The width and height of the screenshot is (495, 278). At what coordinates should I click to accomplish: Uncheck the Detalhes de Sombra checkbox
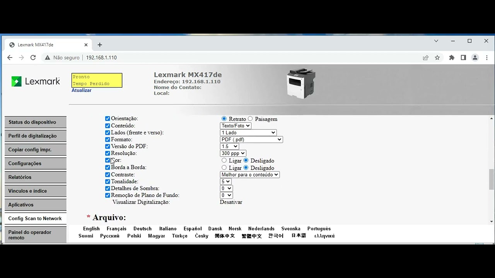(108, 188)
